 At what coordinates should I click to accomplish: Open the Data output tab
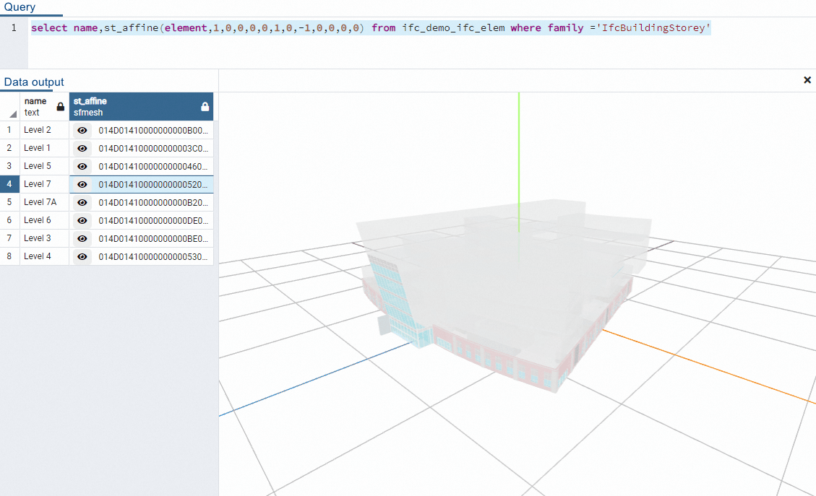pos(34,82)
